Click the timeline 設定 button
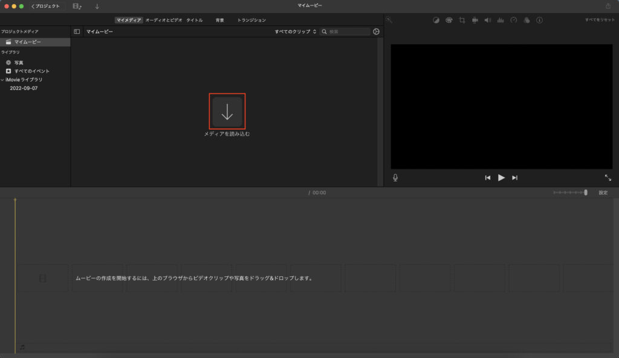 tap(603, 193)
